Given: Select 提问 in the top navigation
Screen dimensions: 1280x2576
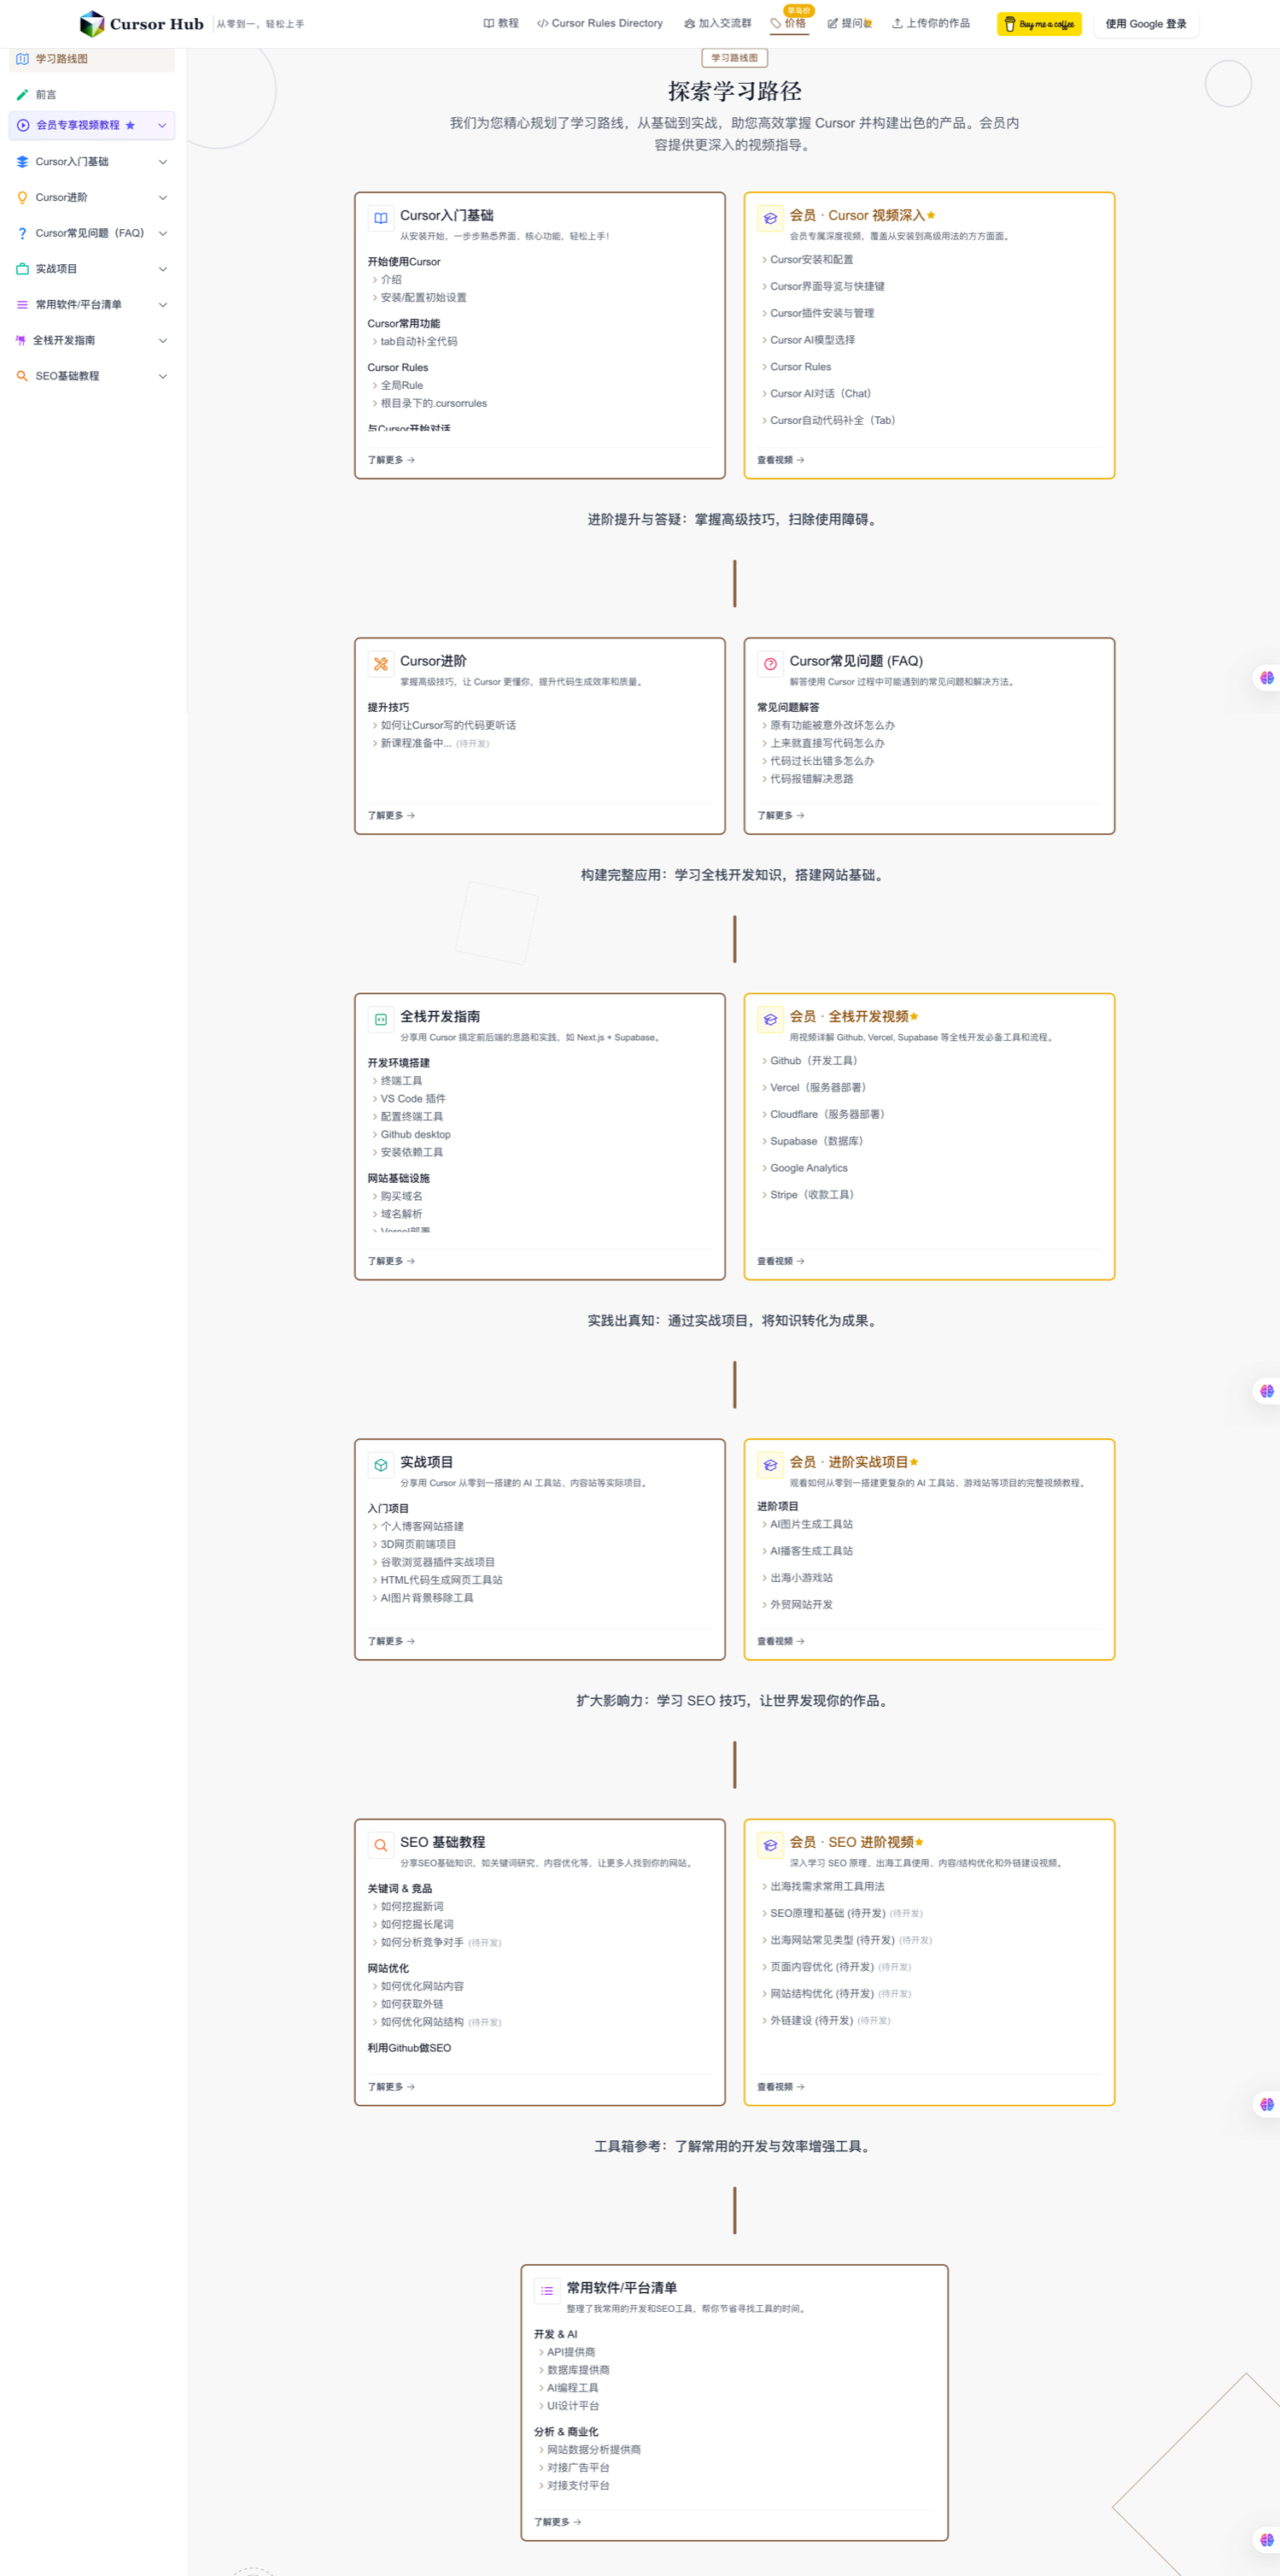Looking at the screenshot, I should 850,23.
